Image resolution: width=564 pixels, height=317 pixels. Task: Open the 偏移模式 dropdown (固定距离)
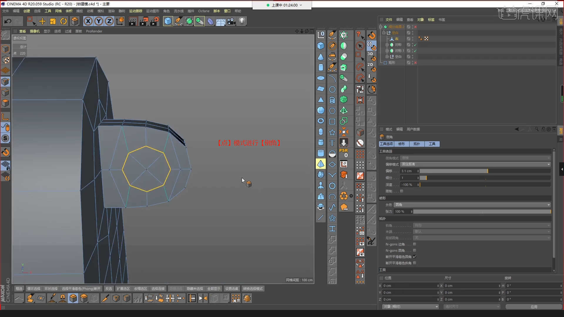(475, 164)
